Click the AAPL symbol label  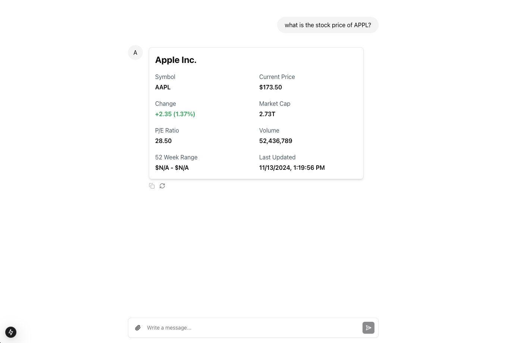[163, 87]
